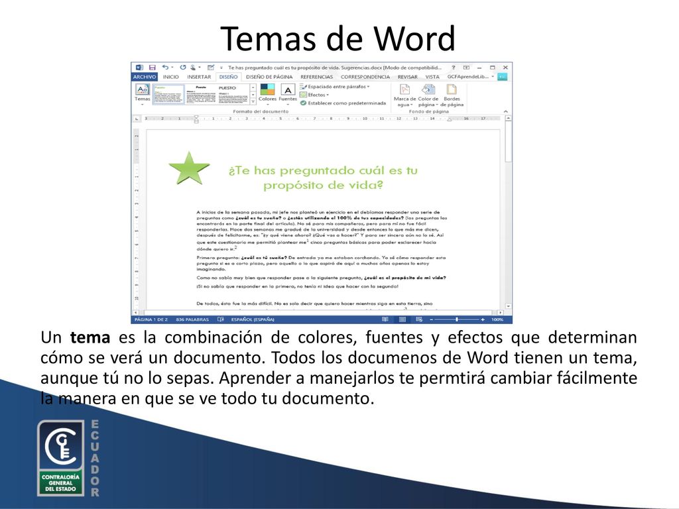Open Customize Quick Access Toolbar dropdown
Screen dimensions: 679x509
[221, 68]
